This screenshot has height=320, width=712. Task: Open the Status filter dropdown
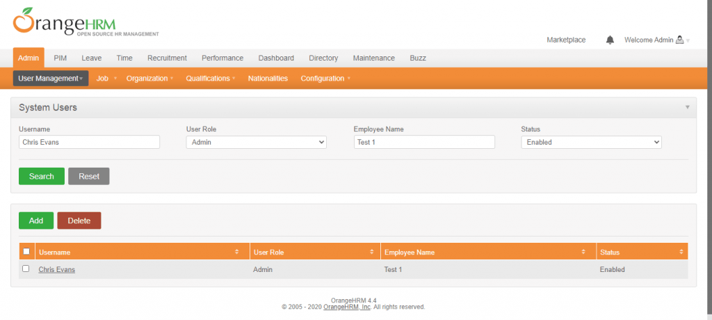click(x=591, y=143)
